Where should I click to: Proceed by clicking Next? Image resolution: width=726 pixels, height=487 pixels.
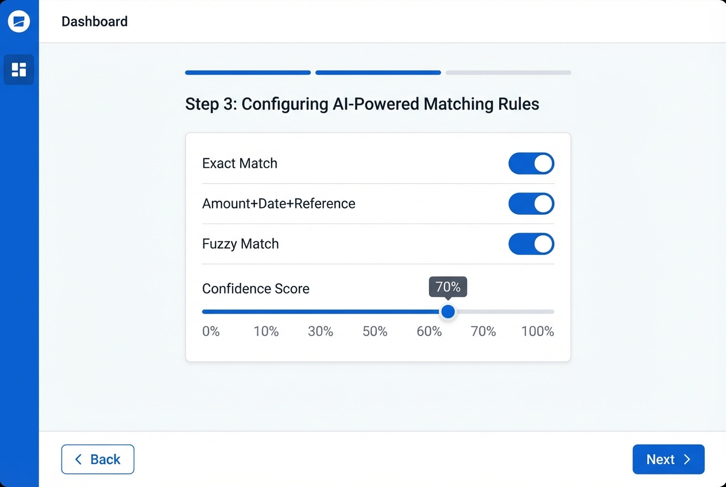pos(668,459)
